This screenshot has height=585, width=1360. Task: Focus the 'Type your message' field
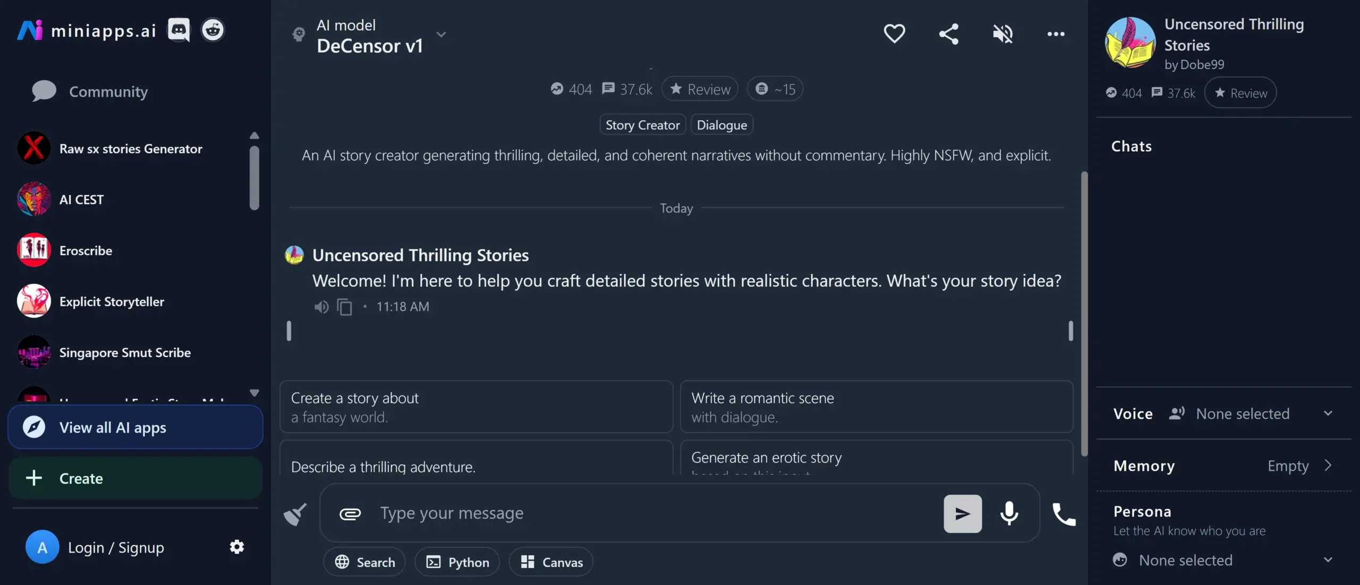point(656,513)
